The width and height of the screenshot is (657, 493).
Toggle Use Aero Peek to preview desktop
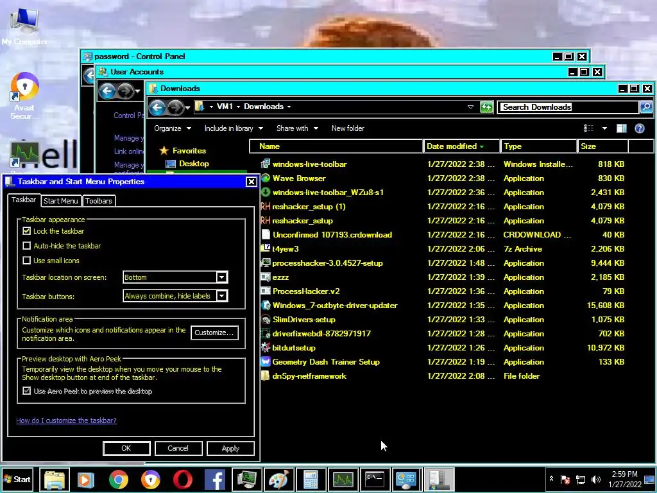tap(26, 391)
